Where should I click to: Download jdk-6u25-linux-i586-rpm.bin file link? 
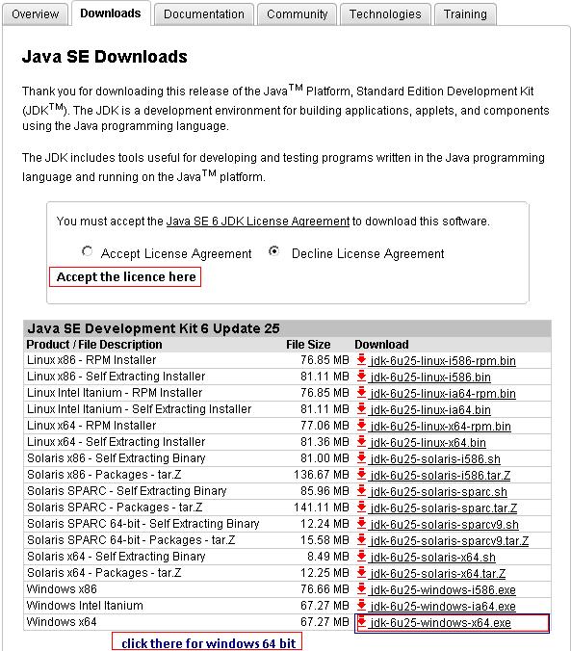click(443, 361)
